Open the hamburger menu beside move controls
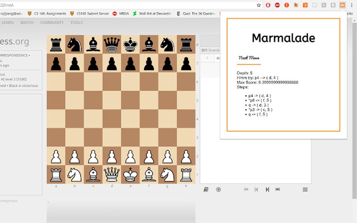 pyautogui.click(x=305, y=189)
